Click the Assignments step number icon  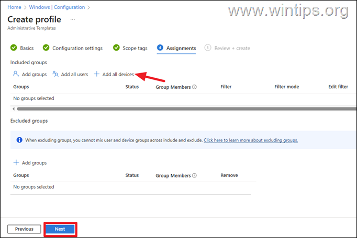160,47
